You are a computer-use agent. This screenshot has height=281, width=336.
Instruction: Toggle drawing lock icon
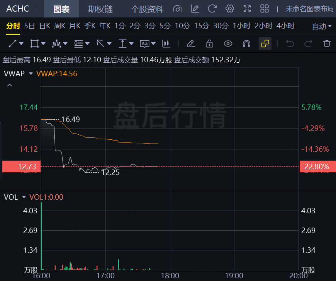[x=209, y=43]
